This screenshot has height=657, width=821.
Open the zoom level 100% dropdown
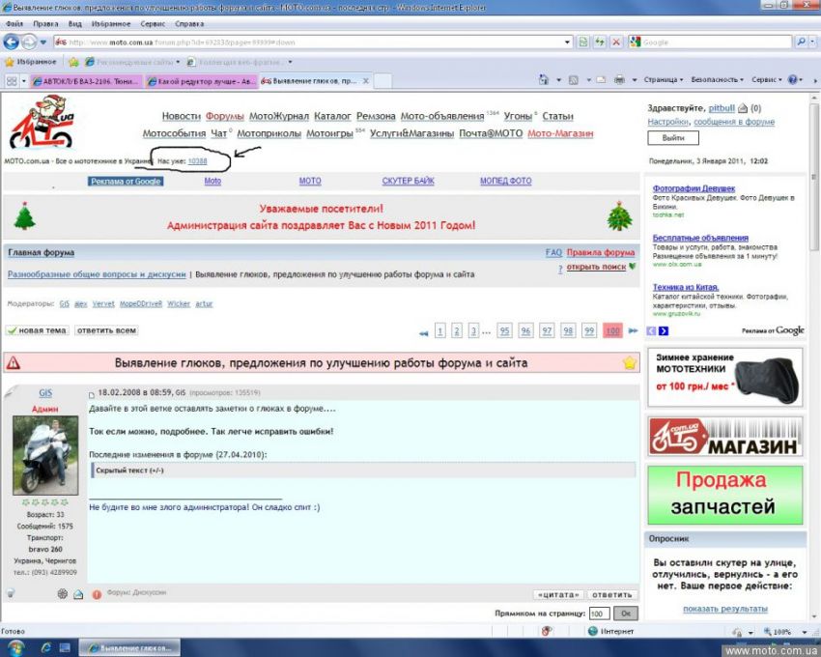tap(784, 632)
